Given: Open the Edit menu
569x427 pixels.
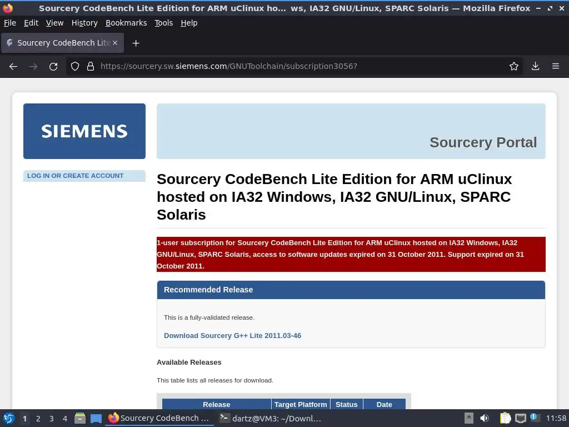Looking at the screenshot, I should [x=31, y=23].
